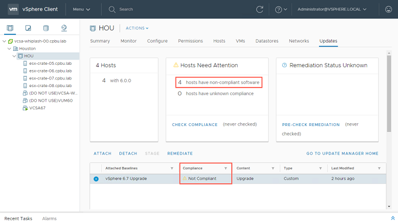Select esx-crate-07.cpbu.lab in the tree
Image resolution: width=398 pixels, height=223 pixels.
coord(50,78)
